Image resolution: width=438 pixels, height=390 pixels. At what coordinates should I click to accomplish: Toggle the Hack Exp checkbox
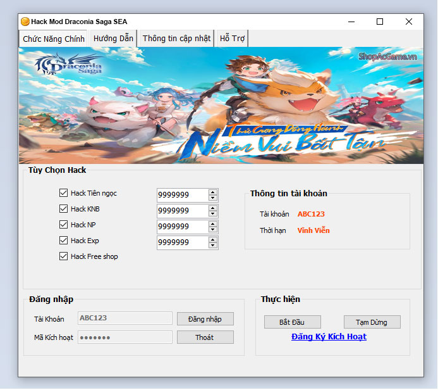point(63,241)
